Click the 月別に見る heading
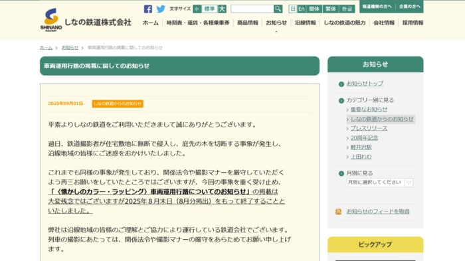This screenshot has width=465, height=261. (x=360, y=173)
